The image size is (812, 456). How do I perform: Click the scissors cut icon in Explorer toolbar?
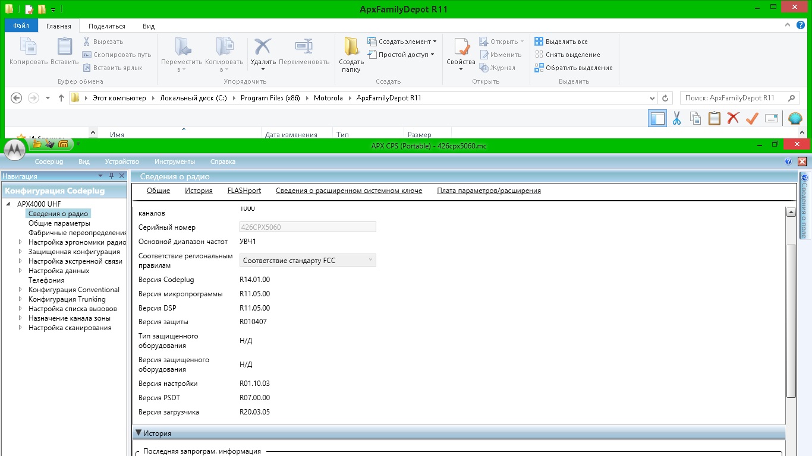[x=676, y=118]
